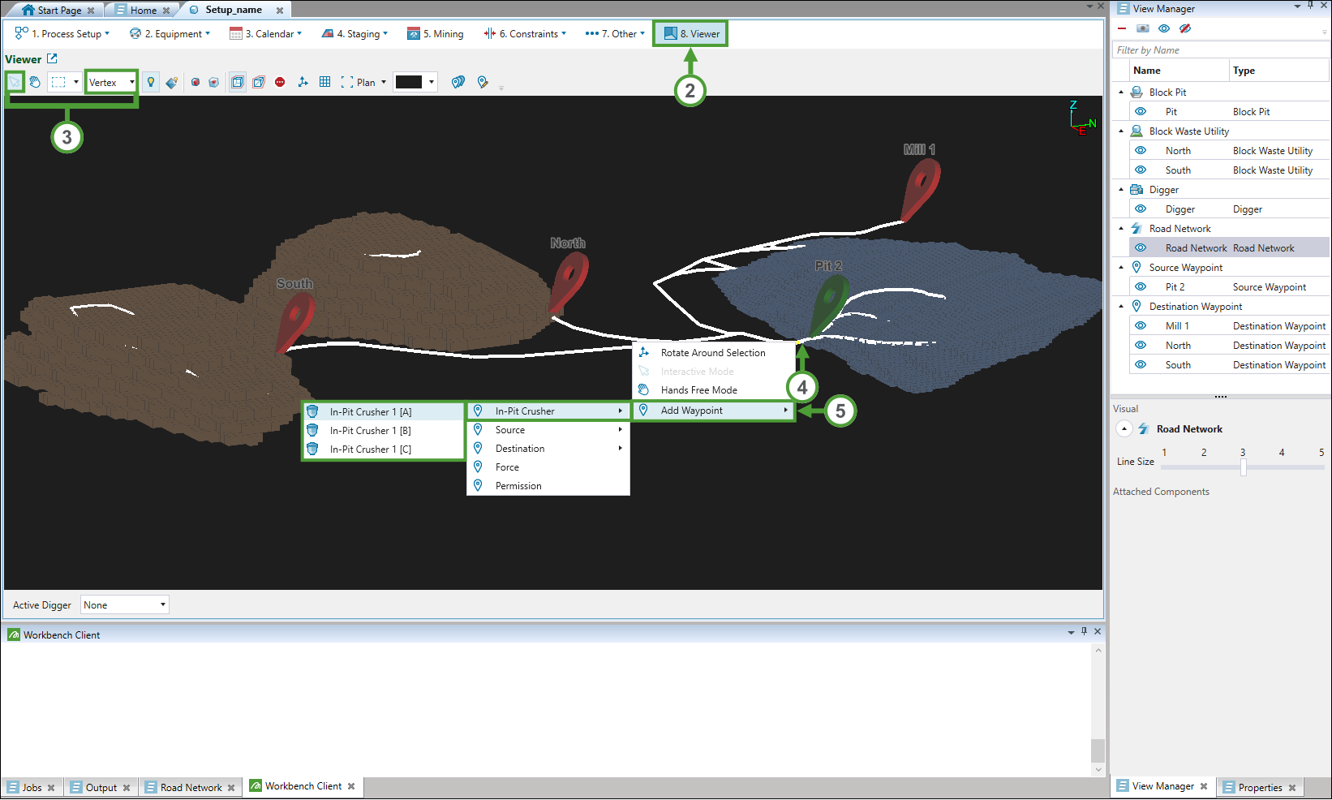Toggle visibility eye for Mill 1 waypoint
This screenshot has height=800, width=1332.
(1141, 326)
